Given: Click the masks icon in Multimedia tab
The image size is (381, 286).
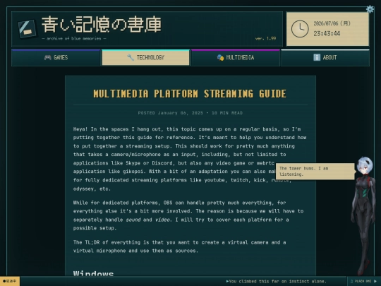Looking at the screenshot, I should click(x=220, y=58).
